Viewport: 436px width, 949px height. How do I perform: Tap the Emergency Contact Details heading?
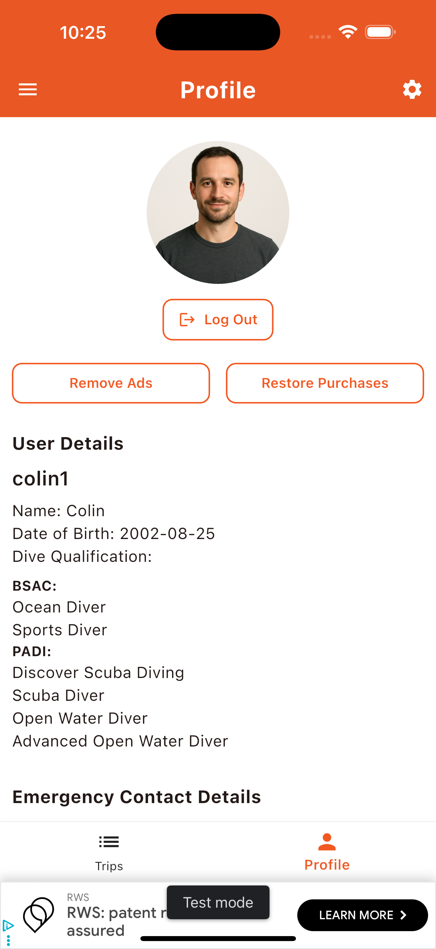click(137, 797)
